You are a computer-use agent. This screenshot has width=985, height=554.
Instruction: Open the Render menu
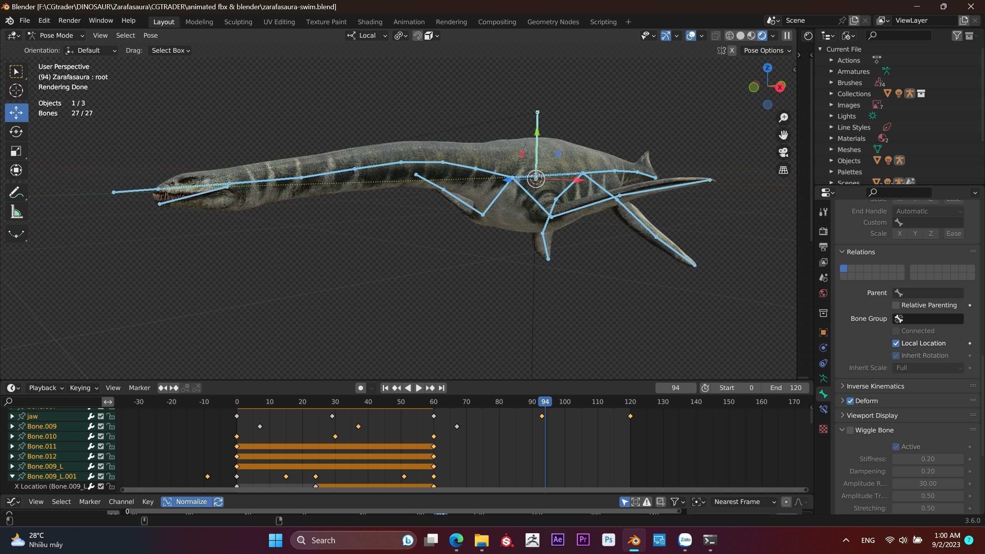coord(69,21)
